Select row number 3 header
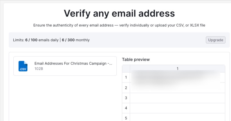This screenshot has width=231, height=121. (x=126, y=98)
